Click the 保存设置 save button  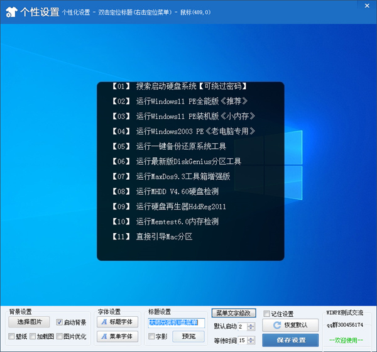(290, 340)
